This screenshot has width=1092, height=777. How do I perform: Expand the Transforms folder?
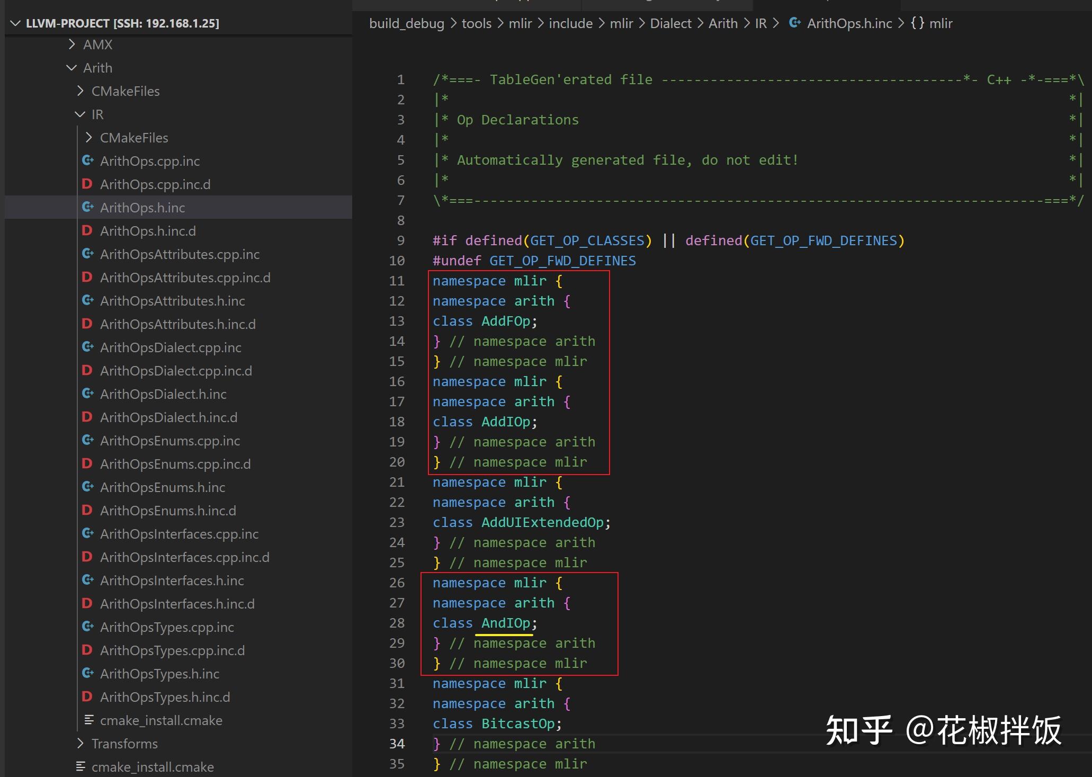(x=80, y=744)
